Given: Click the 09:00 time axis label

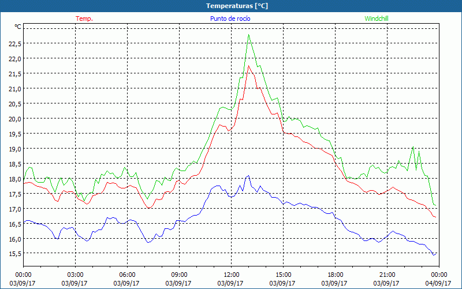Looking at the screenshot, I should (x=179, y=275).
